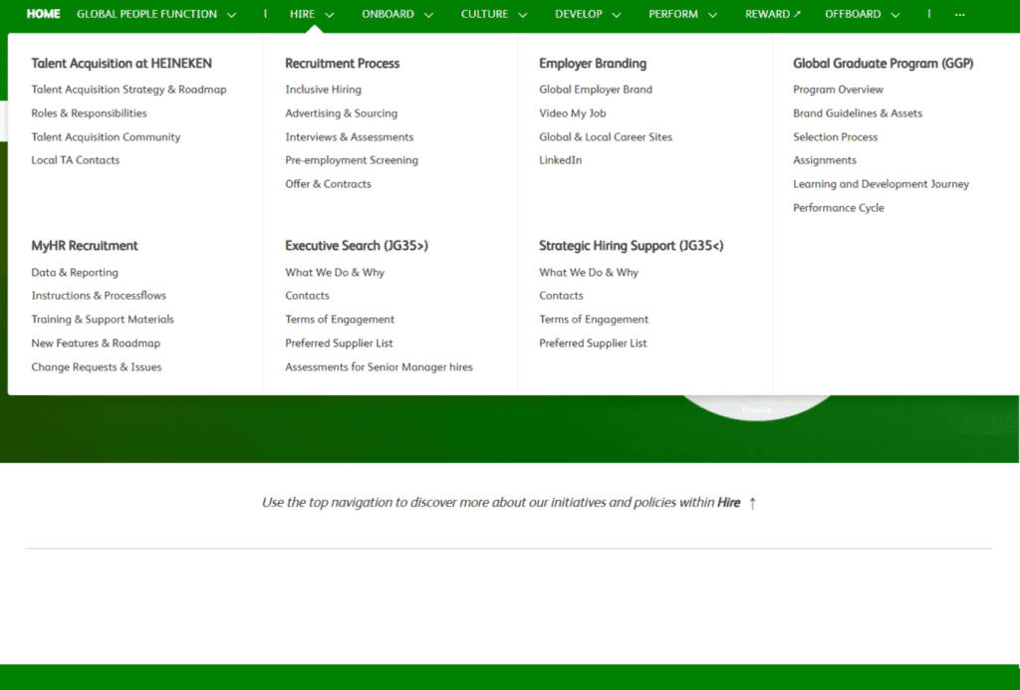
Task: Select Roles & Responsibilities link
Action: point(89,114)
